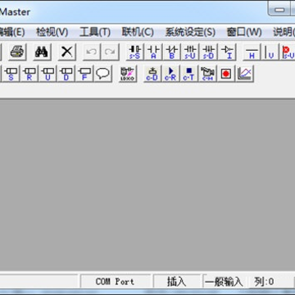Click the 一般输入 status field
This screenshot has height=295, width=295.
224,281
